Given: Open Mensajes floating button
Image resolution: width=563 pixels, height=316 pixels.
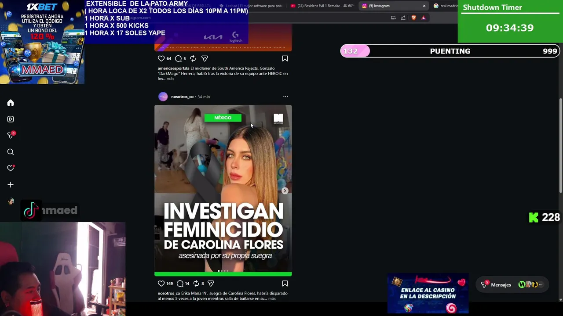Looking at the screenshot, I should [x=512, y=285].
